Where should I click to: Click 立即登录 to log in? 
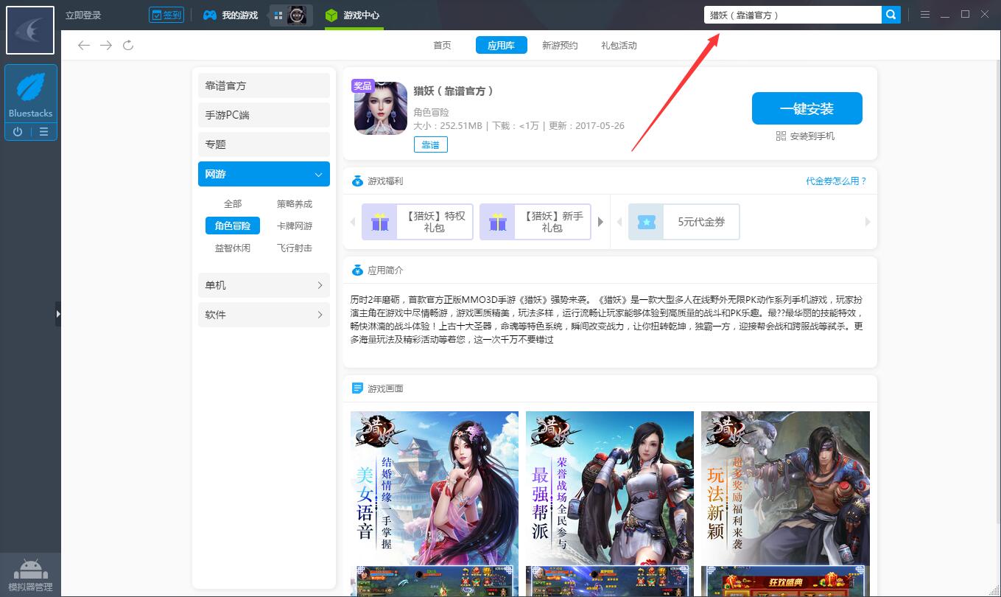click(83, 15)
